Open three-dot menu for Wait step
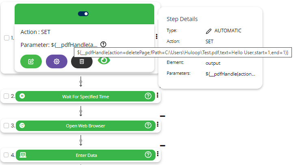The width and height of the screenshot is (298, 165). (x=157, y=96)
